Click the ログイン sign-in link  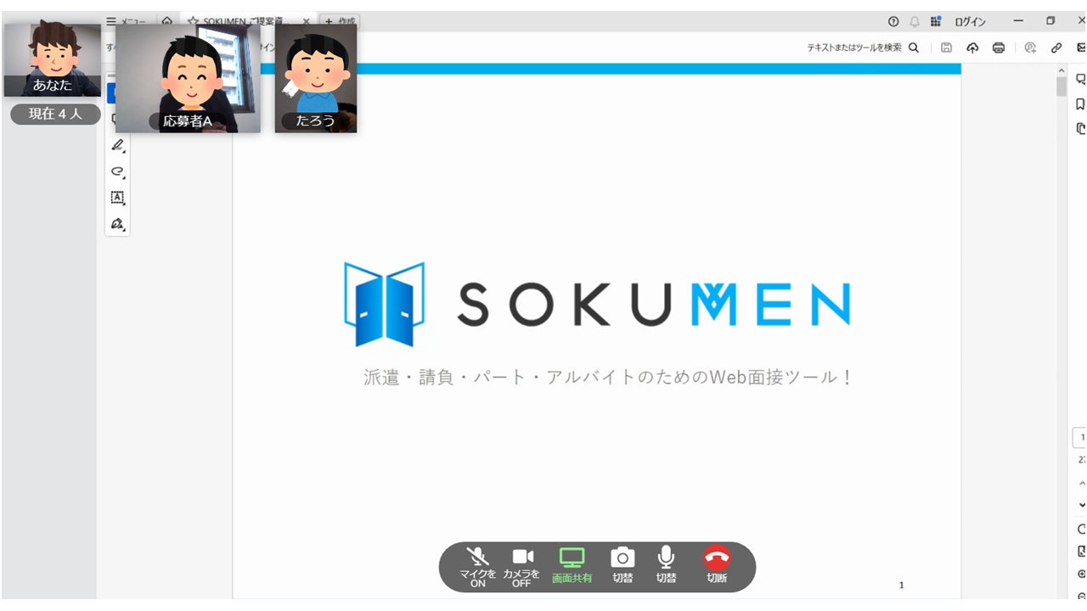[x=970, y=22]
